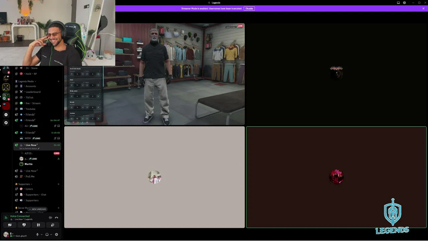Viewport: 428px width, 241px height.
Task: Open the help icon in title bar
Action: pos(404,3)
